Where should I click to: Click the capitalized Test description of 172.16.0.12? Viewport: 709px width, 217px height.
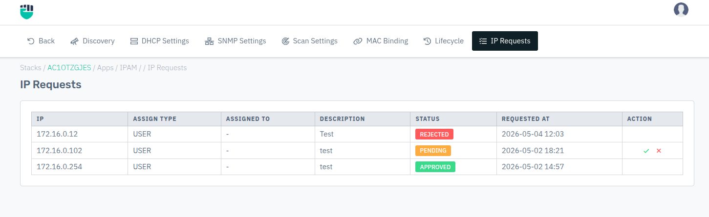327,134
